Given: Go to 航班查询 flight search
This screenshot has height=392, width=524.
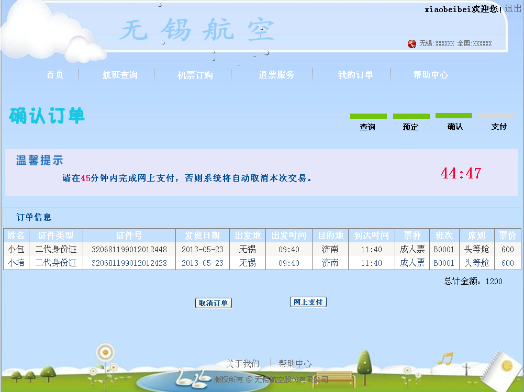Looking at the screenshot, I should tap(120, 75).
